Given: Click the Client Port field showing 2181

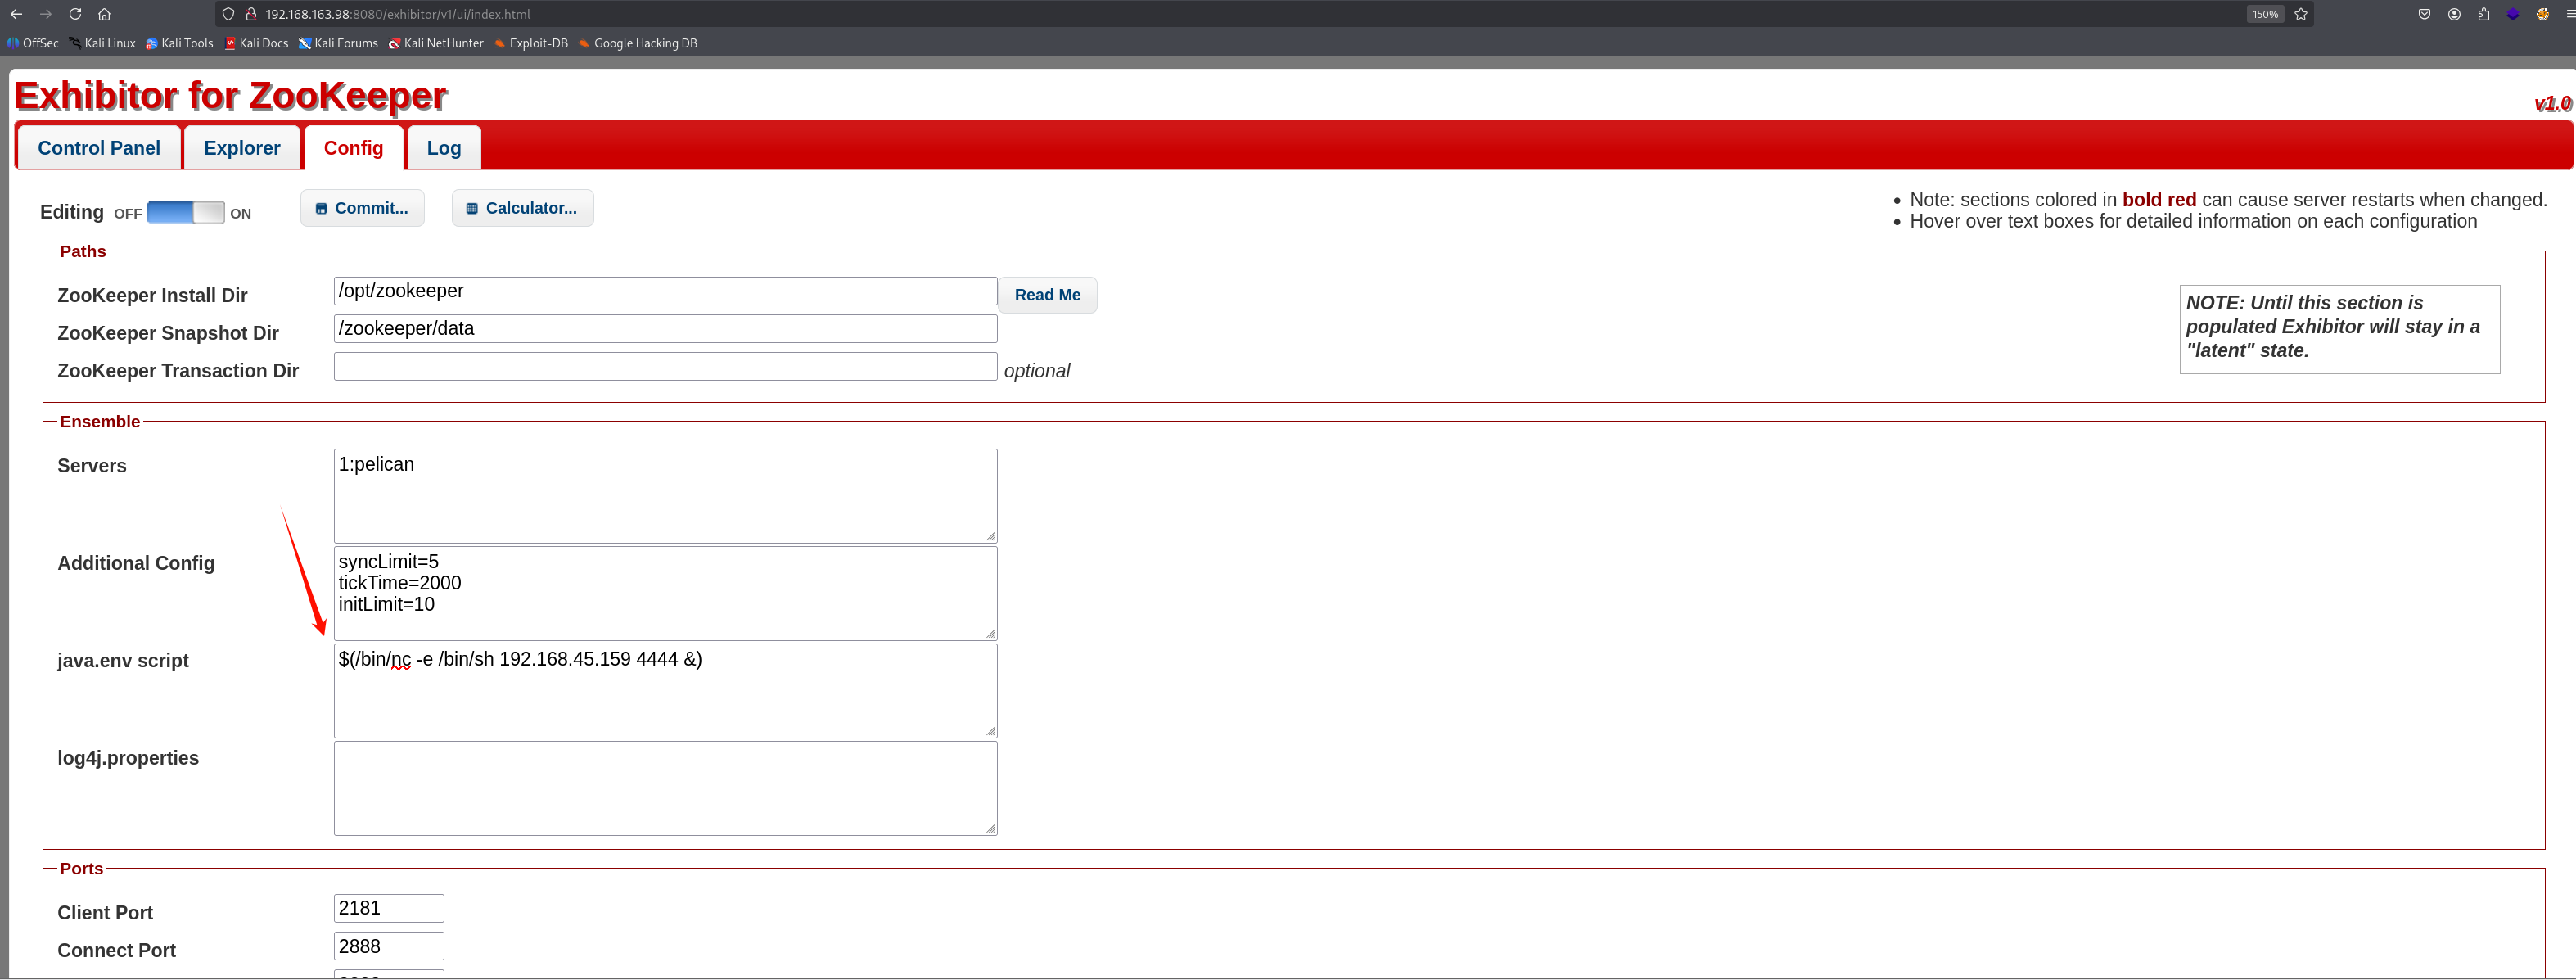Looking at the screenshot, I should (388, 908).
